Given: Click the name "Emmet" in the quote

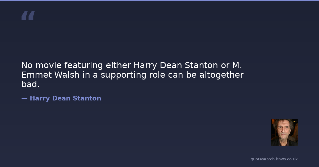Looking at the screenshot, I should tap(36, 75).
